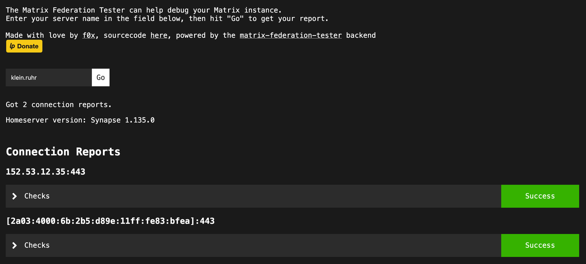Image resolution: width=586 pixels, height=264 pixels.
Task: Click the 'Got 2 connection reports' text
Action: tap(59, 105)
